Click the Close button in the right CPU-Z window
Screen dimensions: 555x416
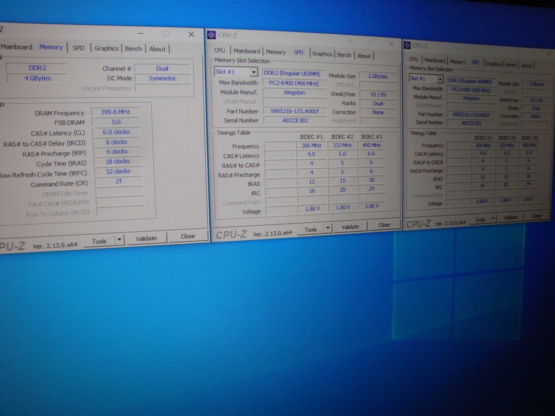537,216
